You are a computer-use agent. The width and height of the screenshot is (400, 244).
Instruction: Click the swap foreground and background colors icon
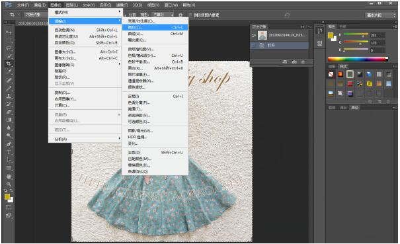coord(11,190)
